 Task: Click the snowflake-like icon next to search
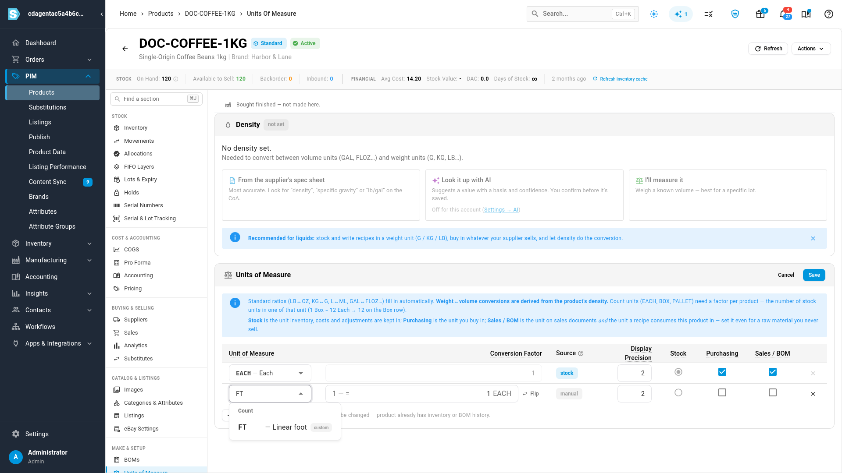[x=654, y=14]
